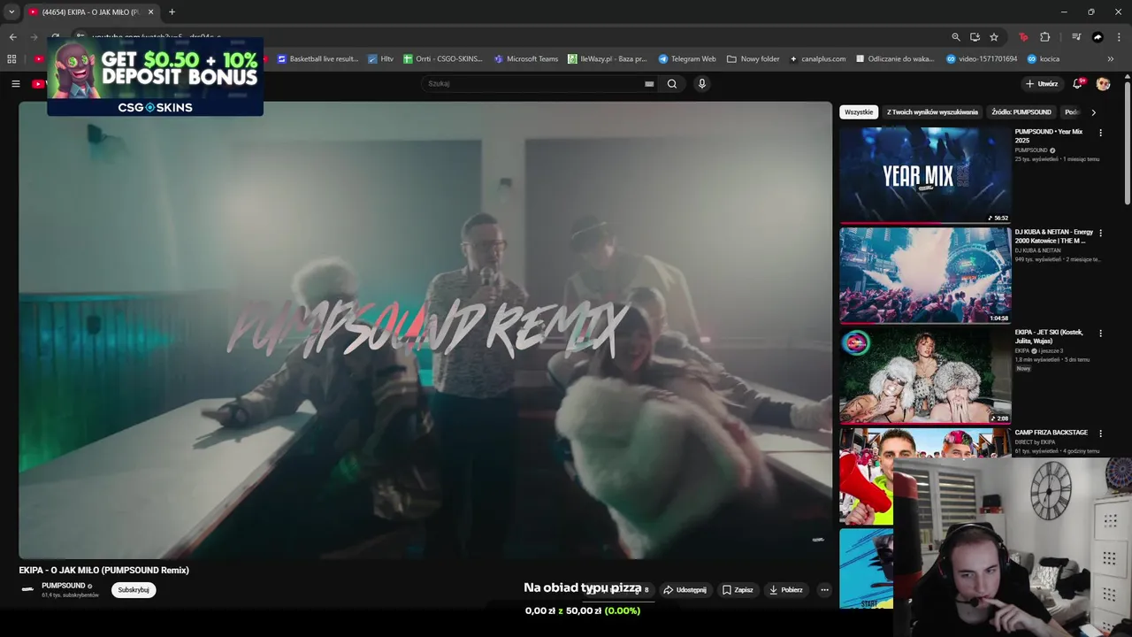Select Z Twoich wyników wyszukiwania chip

click(932, 112)
